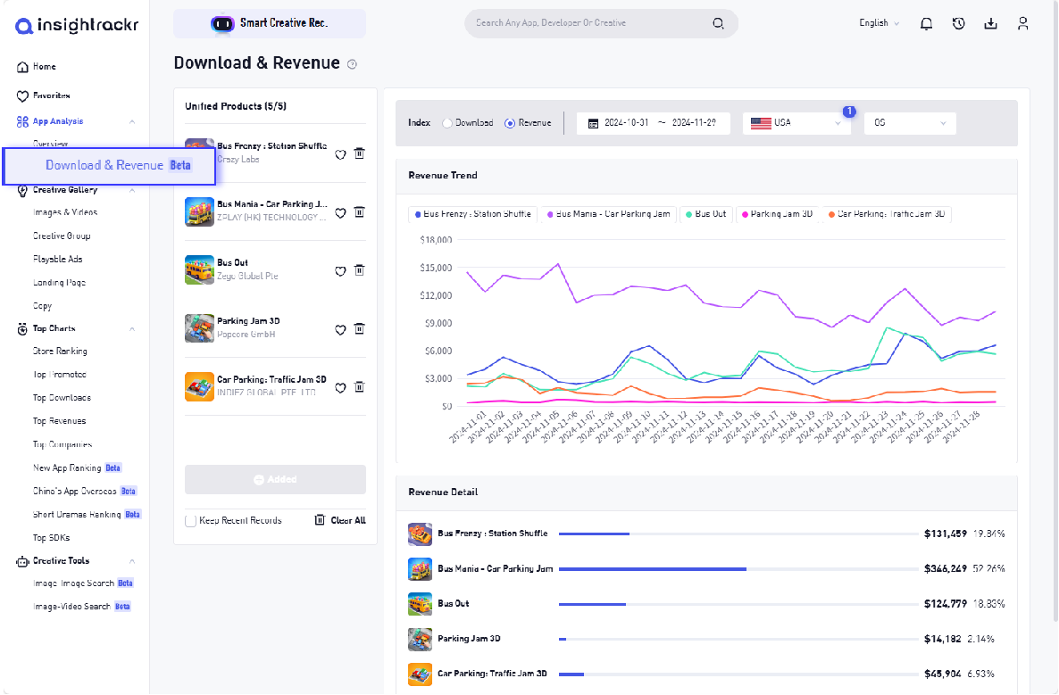
Task: Favorite Parking Jam 3D heart icon
Action: tap(340, 330)
